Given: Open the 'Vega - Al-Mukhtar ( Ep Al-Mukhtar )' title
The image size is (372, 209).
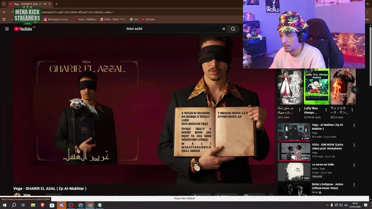Looking at the screenshot, I should tap(328, 127).
